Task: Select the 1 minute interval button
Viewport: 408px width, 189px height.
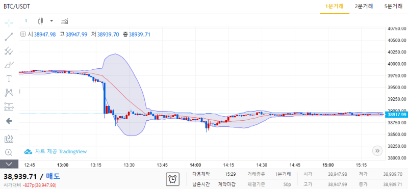Action: click(26, 21)
